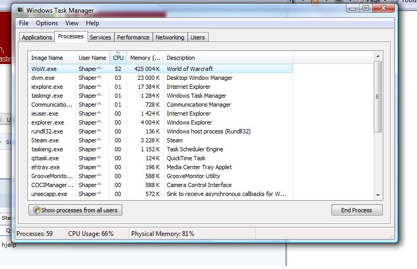Switch to the Applications tab
The image size is (417, 269).
pyautogui.click(x=37, y=37)
